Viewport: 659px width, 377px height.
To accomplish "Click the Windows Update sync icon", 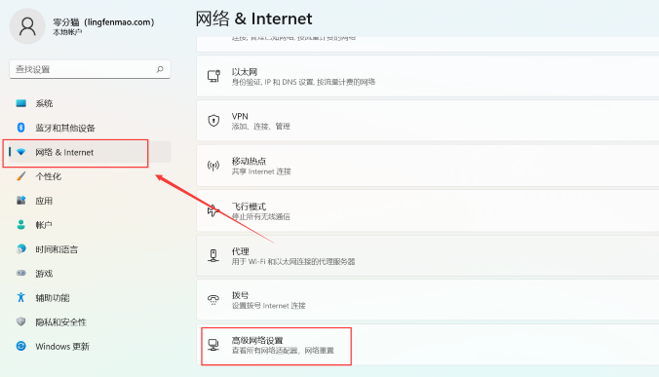I will click(x=21, y=346).
